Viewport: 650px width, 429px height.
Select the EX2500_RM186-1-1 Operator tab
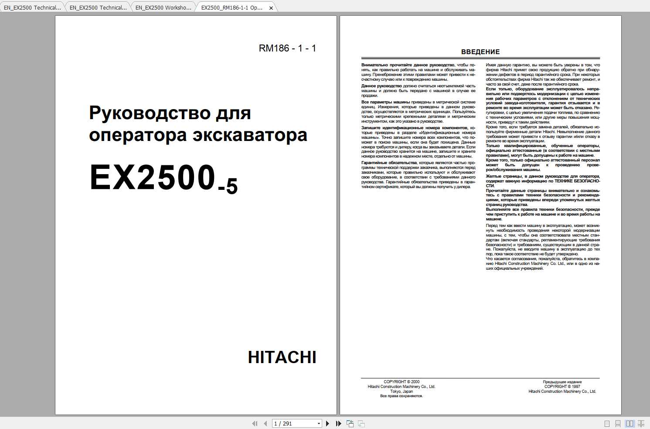coord(231,7)
